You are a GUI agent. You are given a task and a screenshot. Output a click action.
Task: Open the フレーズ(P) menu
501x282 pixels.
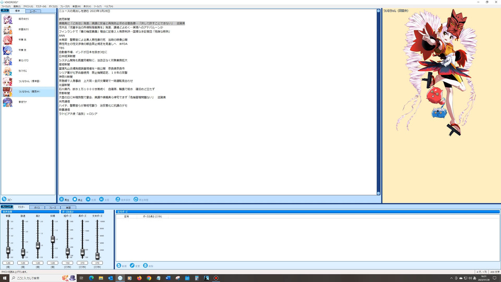(65, 6)
